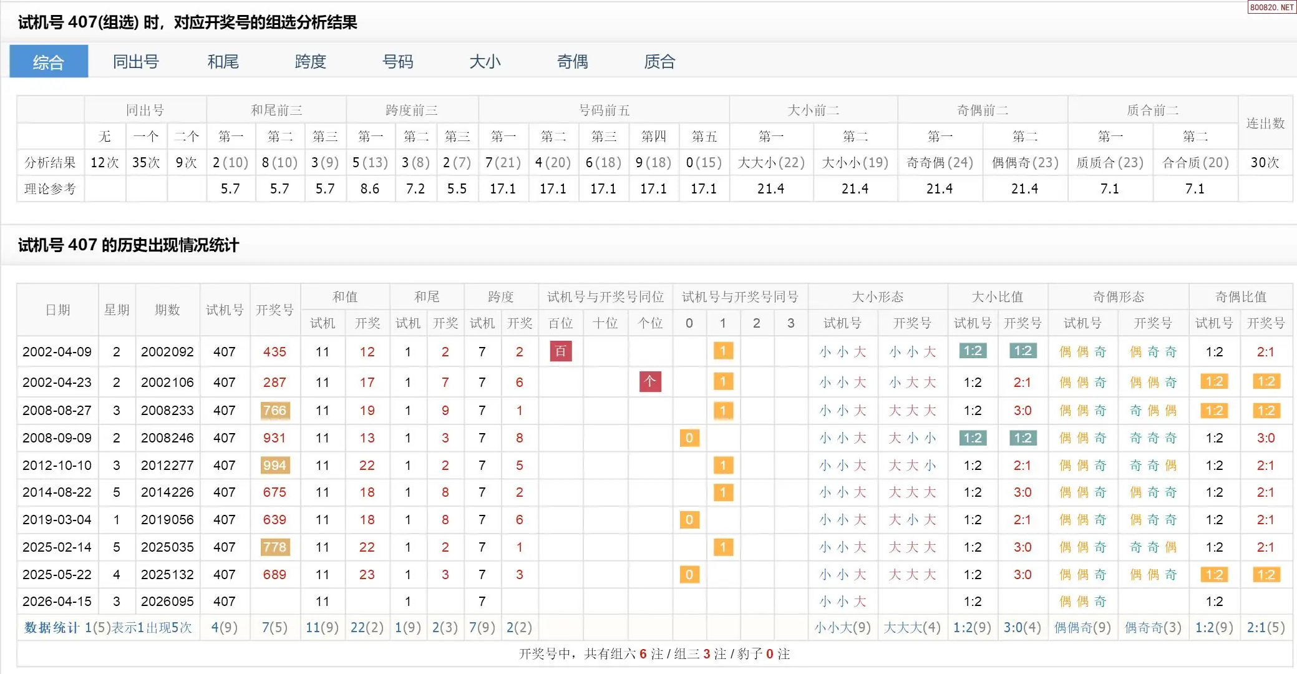Click the red 百 position marker
1297x674 pixels.
tap(560, 351)
